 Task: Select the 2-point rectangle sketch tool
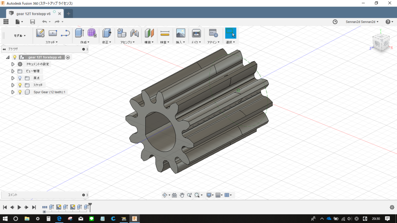point(53,33)
